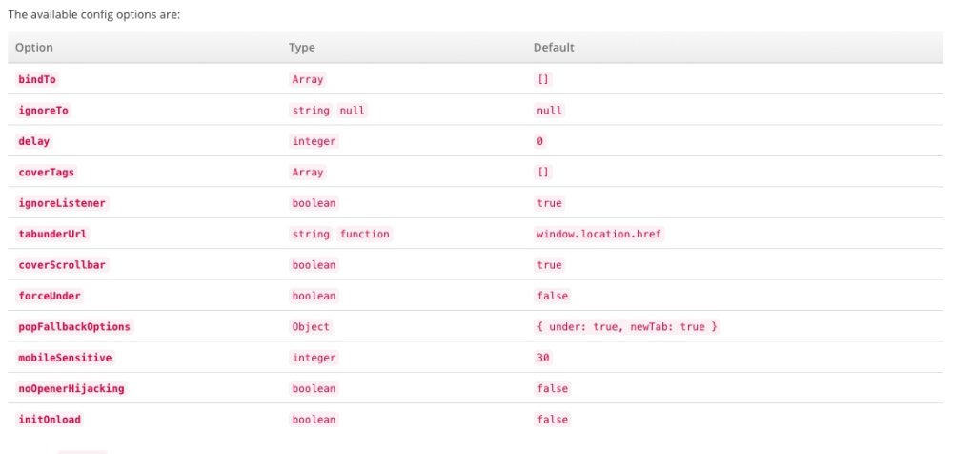
Task: Click the noOpenerHijacking option name
Action: pyautogui.click(x=71, y=388)
